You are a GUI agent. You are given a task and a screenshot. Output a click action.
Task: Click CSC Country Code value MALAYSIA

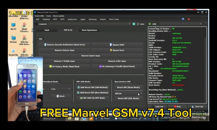coord(177,52)
